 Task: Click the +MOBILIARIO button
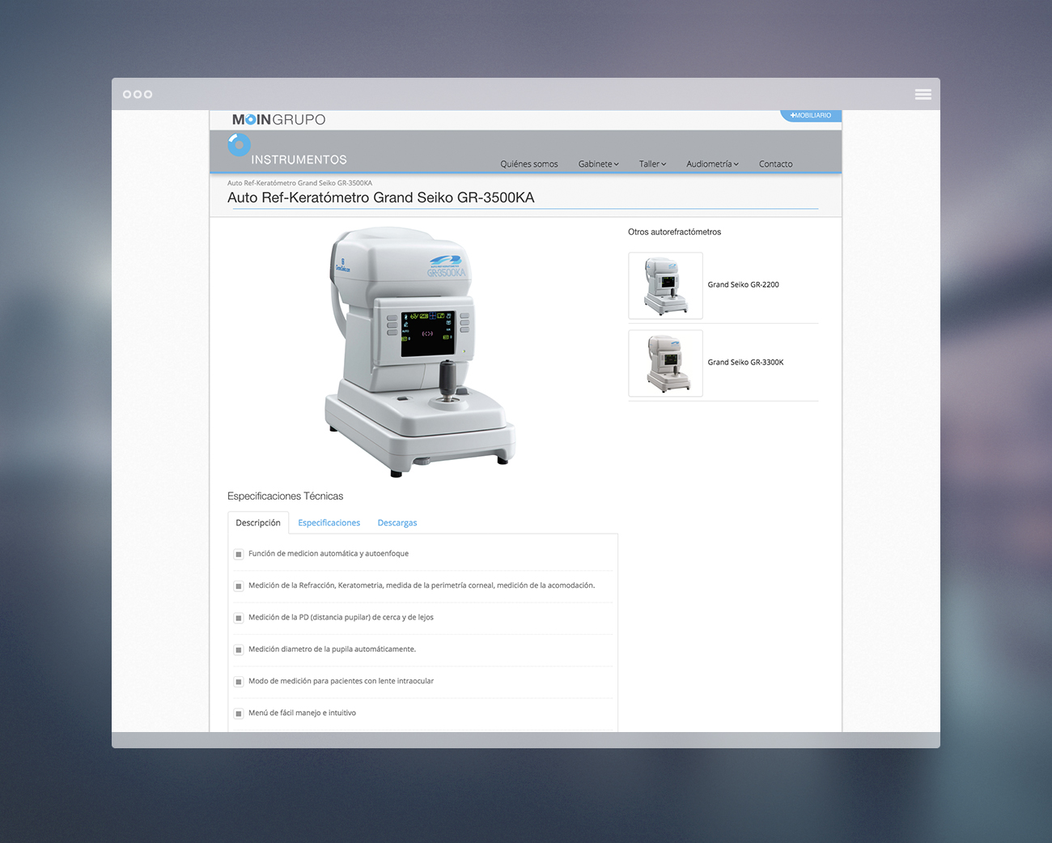coord(811,116)
